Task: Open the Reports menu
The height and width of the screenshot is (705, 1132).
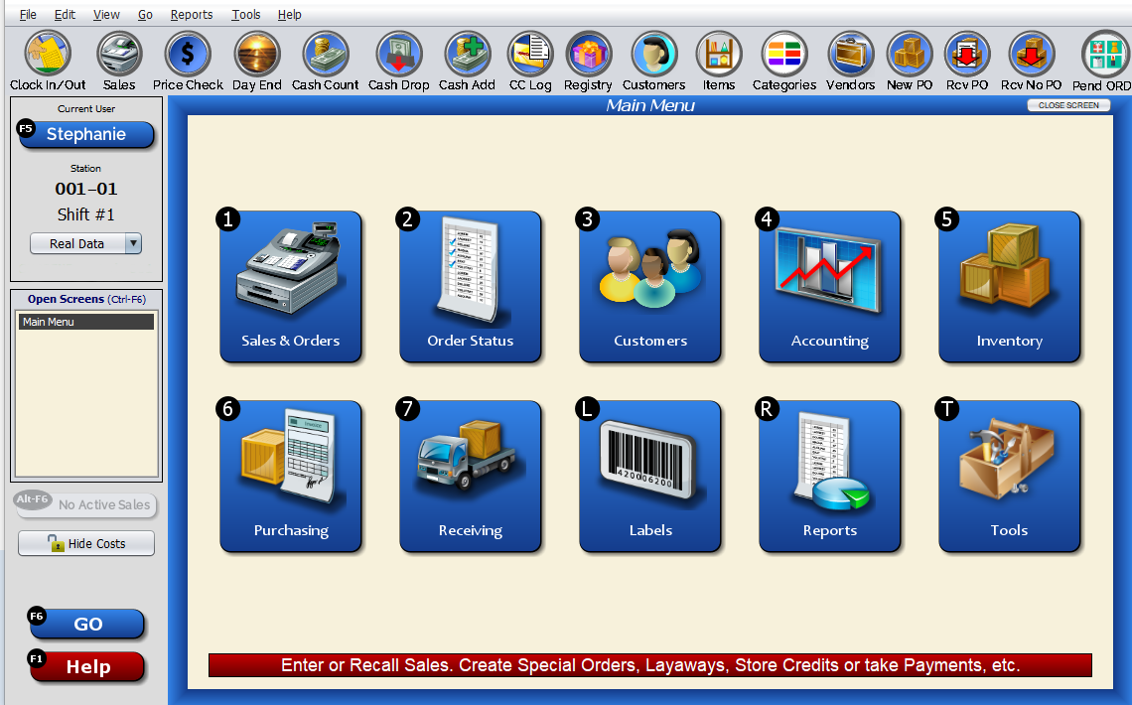Action: [x=191, y=14]
